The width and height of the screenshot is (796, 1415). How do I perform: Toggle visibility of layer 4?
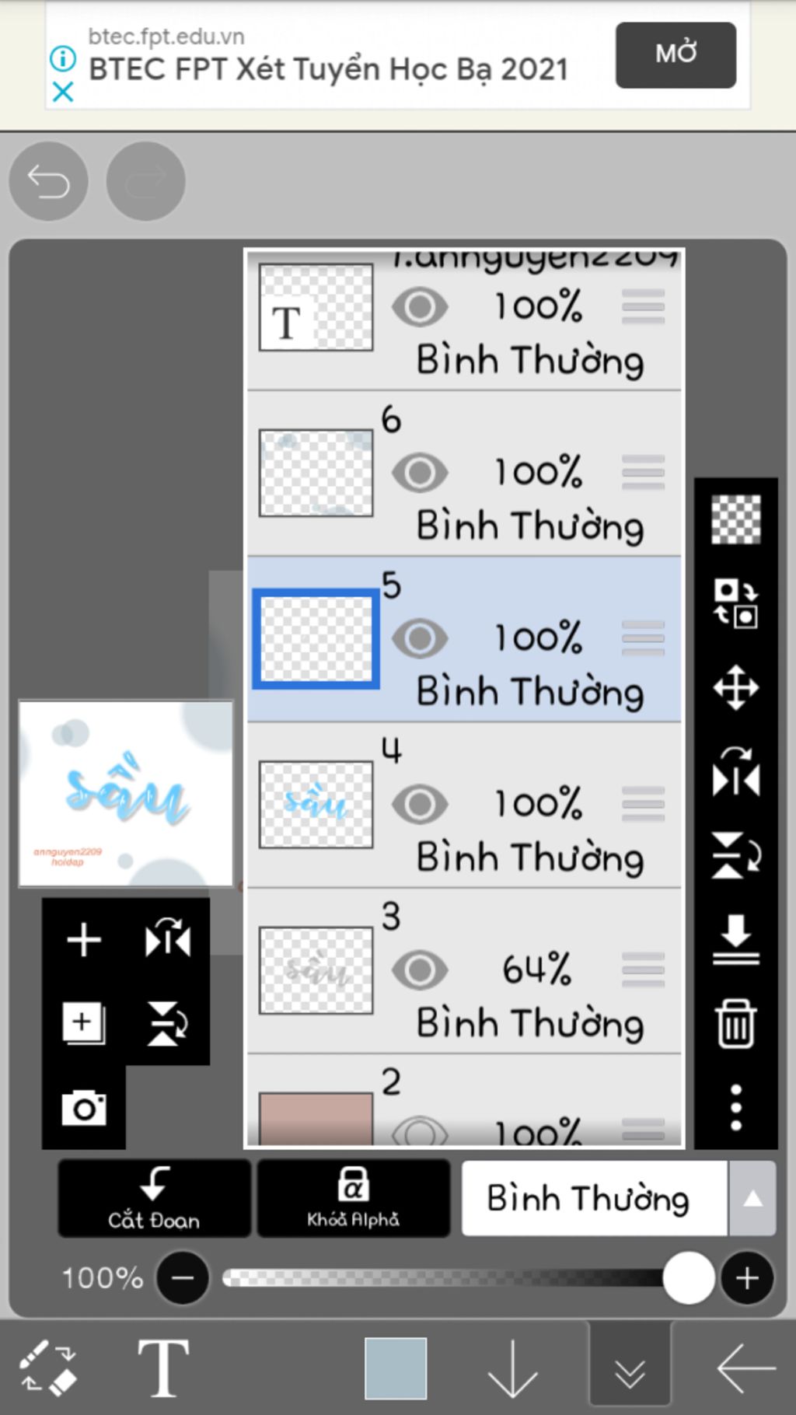(x=420, y=804)
